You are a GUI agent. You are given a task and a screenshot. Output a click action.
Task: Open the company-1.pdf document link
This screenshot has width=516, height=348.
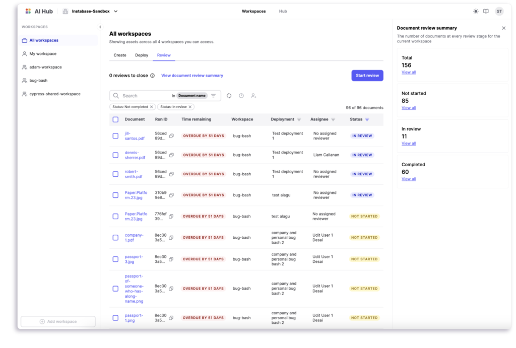(x=134, y=238)
